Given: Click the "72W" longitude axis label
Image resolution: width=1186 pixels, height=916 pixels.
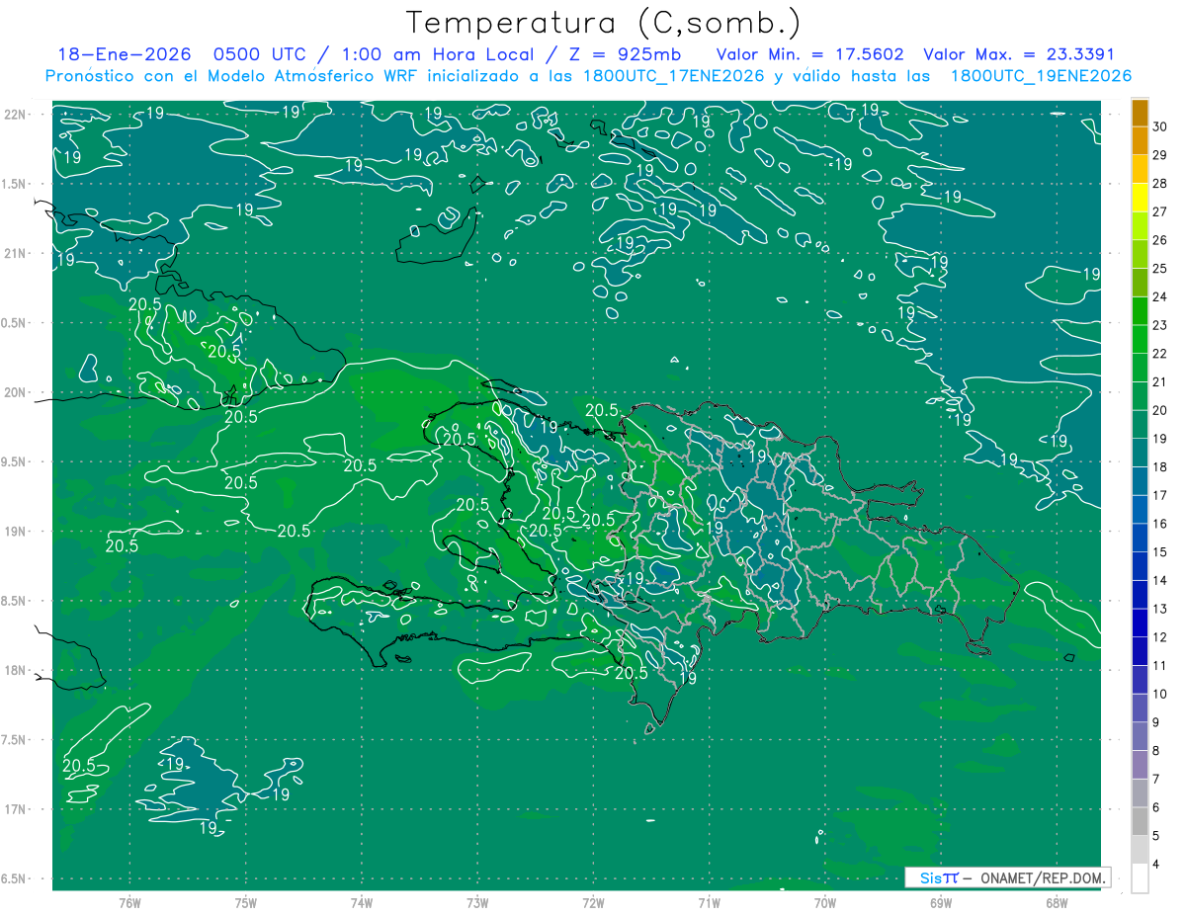Looking at the screenshot, I should click(x=593, y=902).
